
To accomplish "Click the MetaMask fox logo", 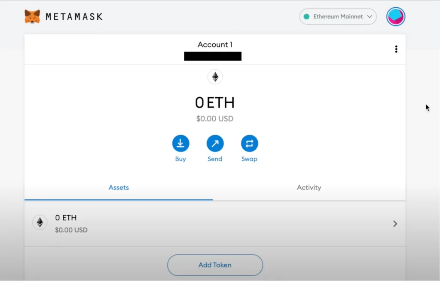I will coord(32,17).
